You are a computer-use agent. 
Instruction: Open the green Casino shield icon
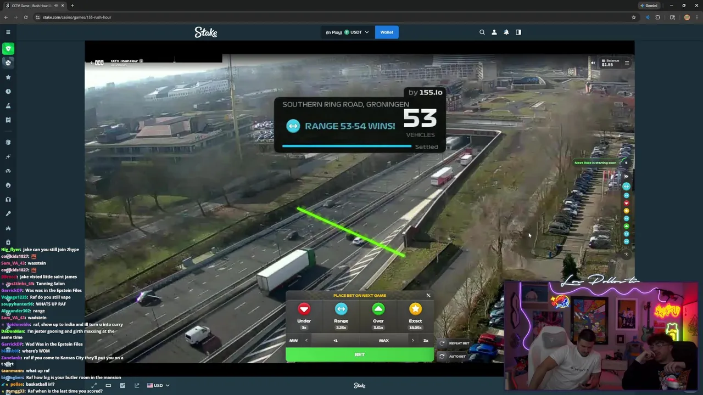pos(8,49)
